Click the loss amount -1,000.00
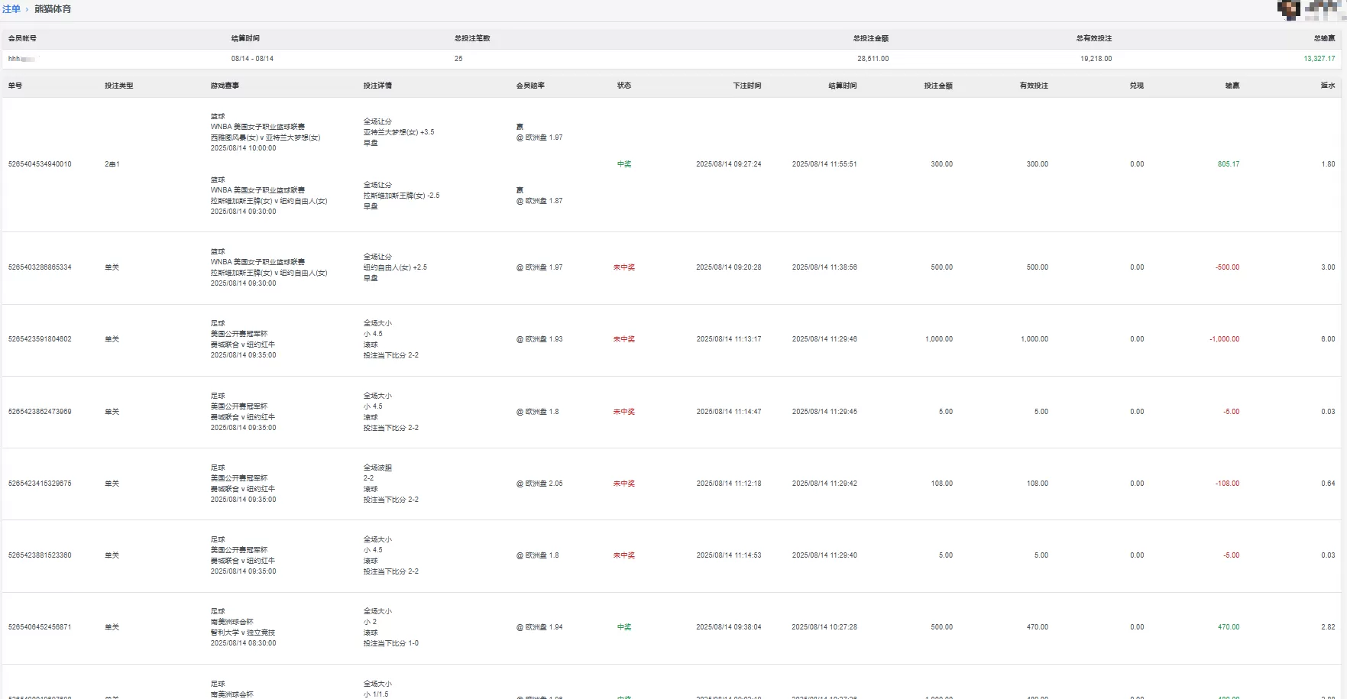The height and width of the screenshot is (699, 1347). pos(1225,339)
